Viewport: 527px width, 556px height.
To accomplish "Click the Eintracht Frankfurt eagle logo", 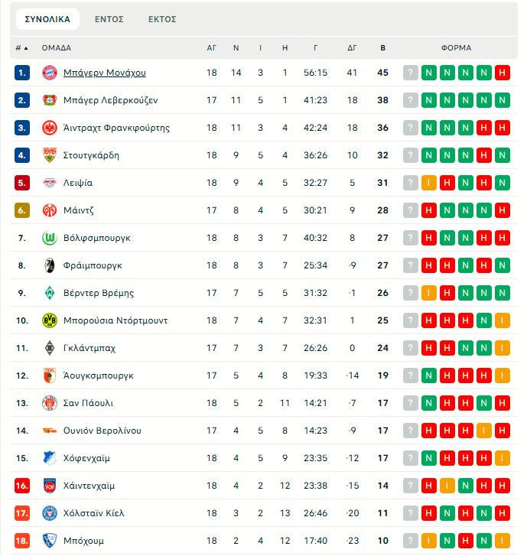I will click(x=50, y=128).
